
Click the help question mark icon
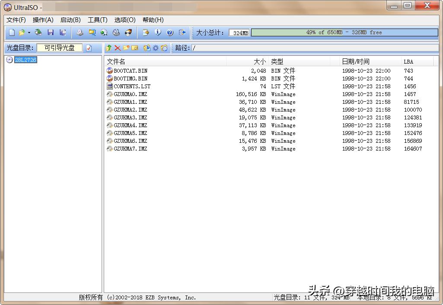pos(170,32)
